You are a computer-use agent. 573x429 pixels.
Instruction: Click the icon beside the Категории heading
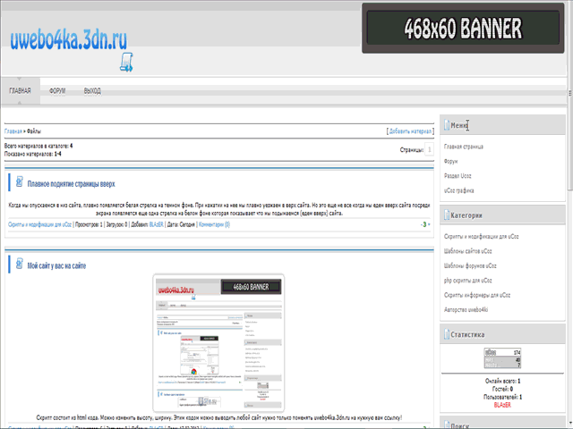(x=446, y=214)
